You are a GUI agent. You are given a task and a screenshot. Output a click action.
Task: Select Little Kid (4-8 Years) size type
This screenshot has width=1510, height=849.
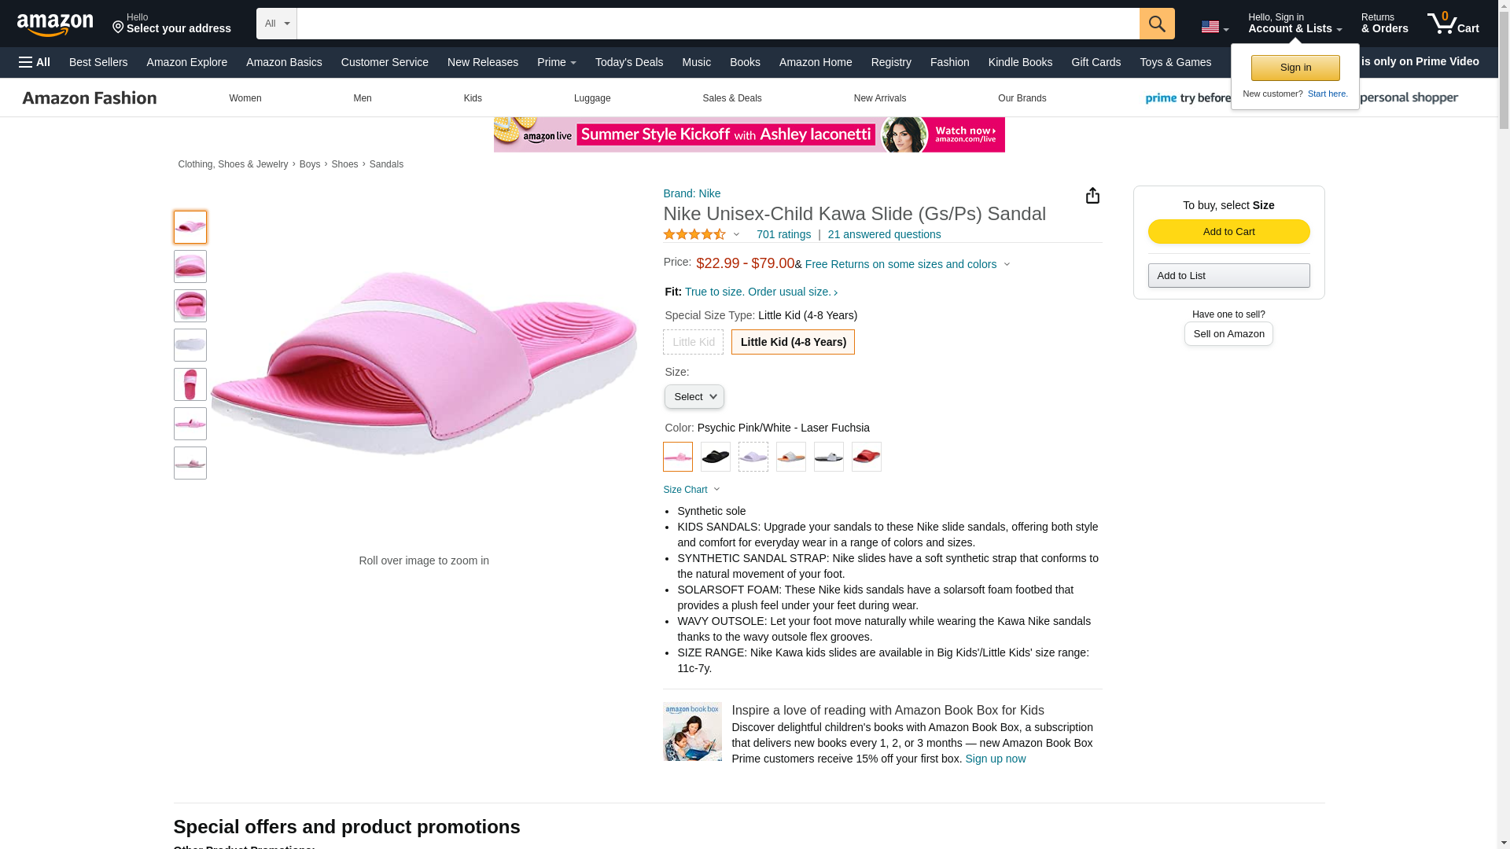coord(793,342)
